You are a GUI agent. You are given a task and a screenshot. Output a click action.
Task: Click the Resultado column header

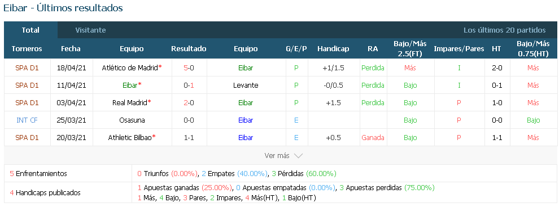tap(189, 48)
